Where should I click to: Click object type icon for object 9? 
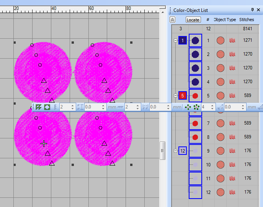tap(221, 151)
